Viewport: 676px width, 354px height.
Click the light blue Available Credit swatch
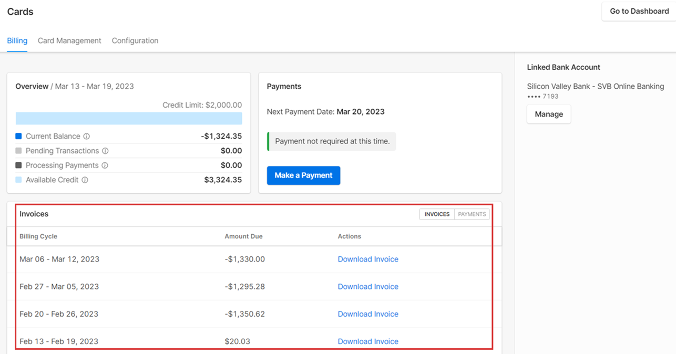[18, 180]
